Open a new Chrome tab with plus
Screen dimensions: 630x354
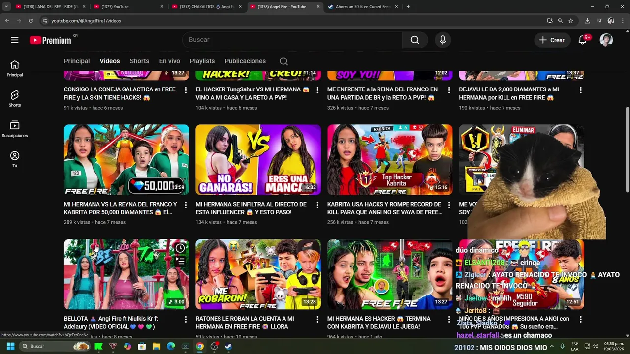pyautogui.click(x=408, y=7)
